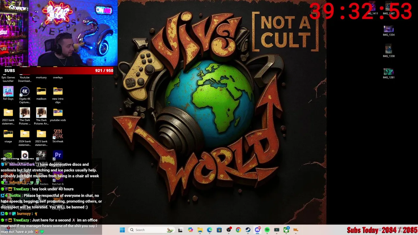Viewport: 418px width, 235px height.
Task: Select the overlays folder label
Action: (58, 77)
